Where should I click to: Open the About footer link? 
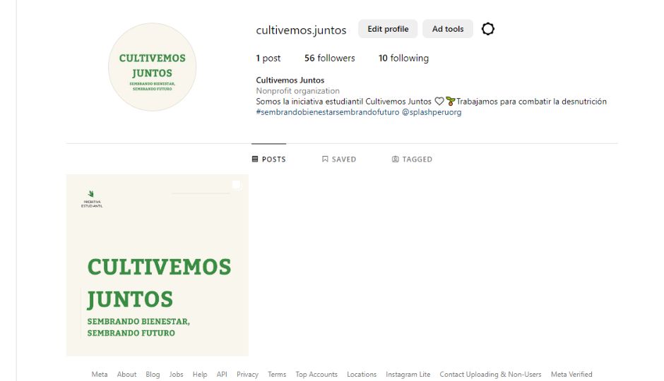point(126,375)
